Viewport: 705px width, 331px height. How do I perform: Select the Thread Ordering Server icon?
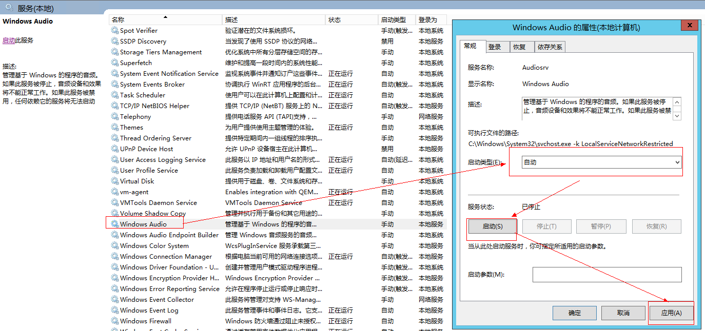(114, 138)
